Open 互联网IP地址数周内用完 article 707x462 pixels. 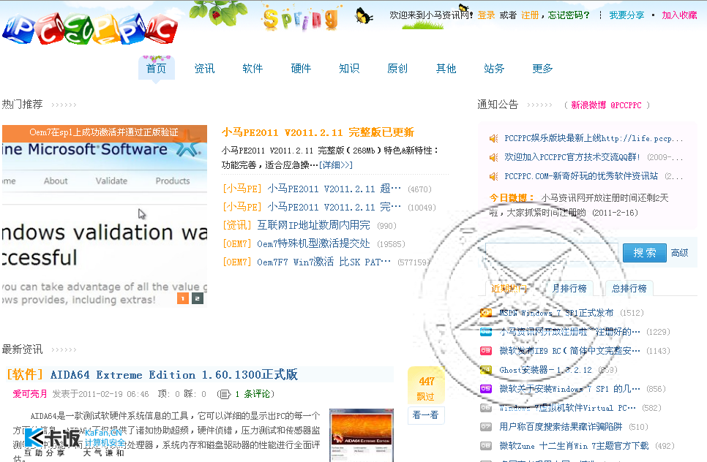coord(313,225)
